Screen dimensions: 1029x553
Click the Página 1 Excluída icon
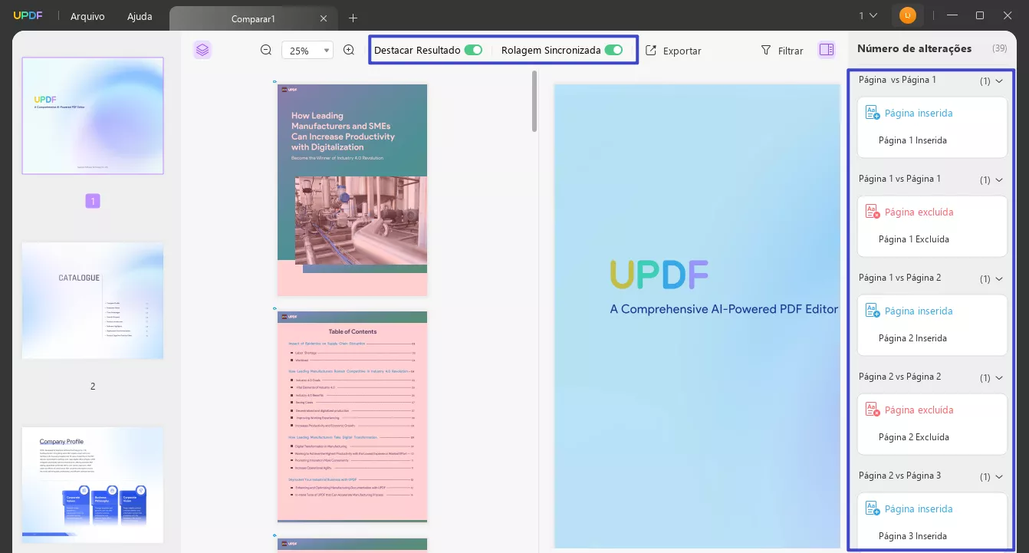873,212
